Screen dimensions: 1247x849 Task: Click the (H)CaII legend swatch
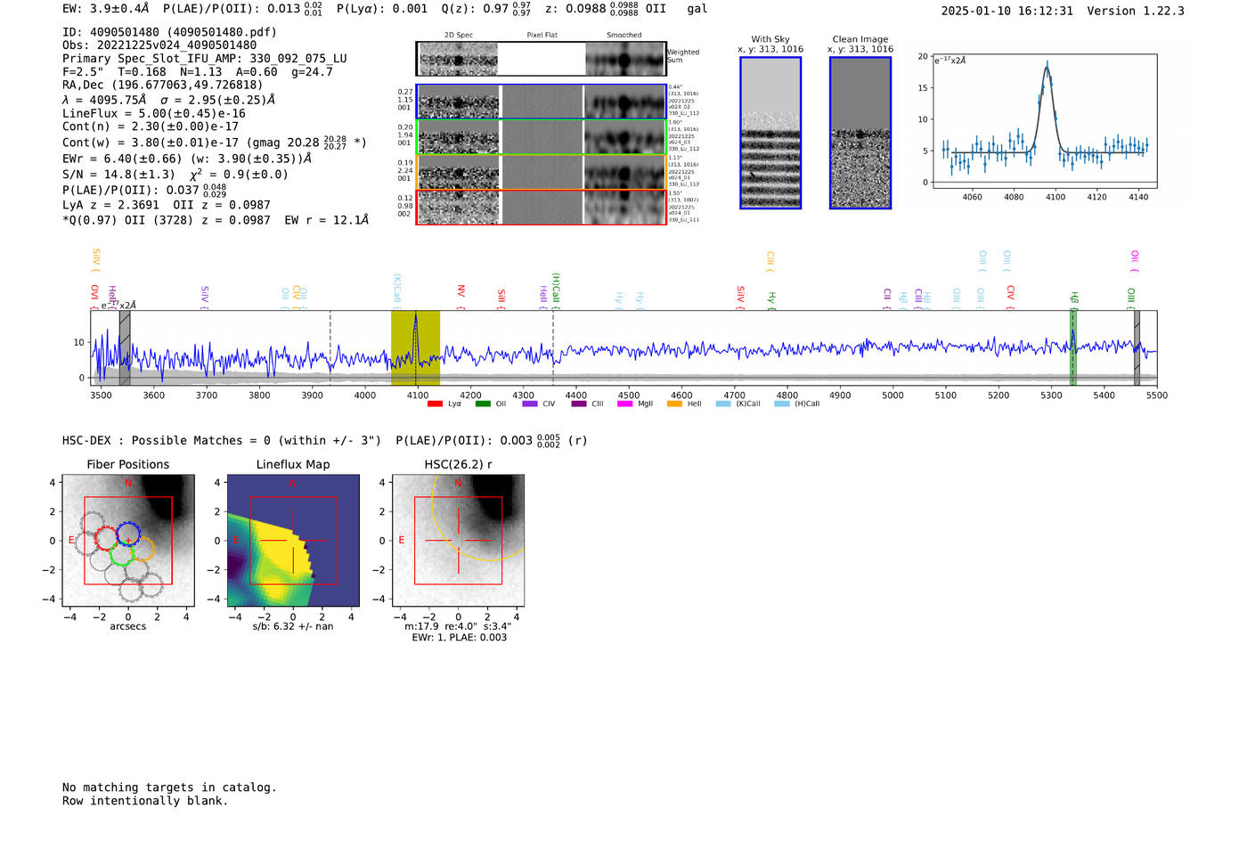click(x=781, y=404)
